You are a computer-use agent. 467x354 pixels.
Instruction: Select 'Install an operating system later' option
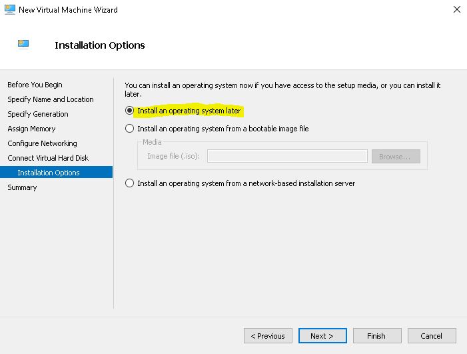130,111
